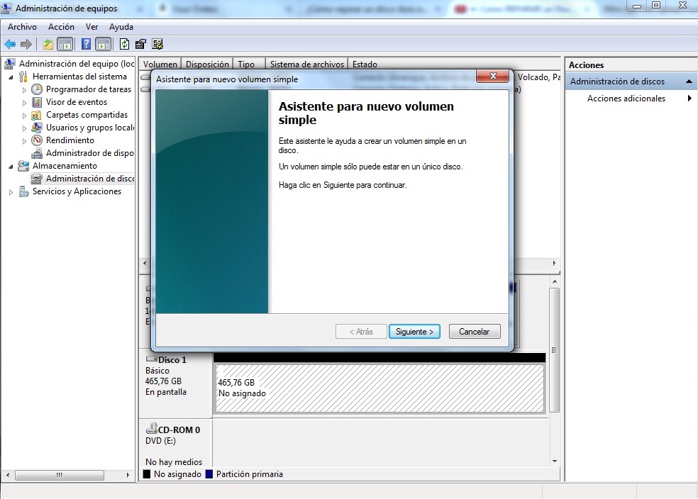Click the disk pane vertical scrollbar thumb

[554, 350]
